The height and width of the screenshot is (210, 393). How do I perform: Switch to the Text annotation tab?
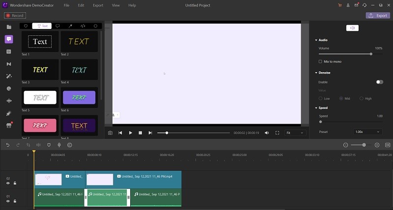pos(42,26)
